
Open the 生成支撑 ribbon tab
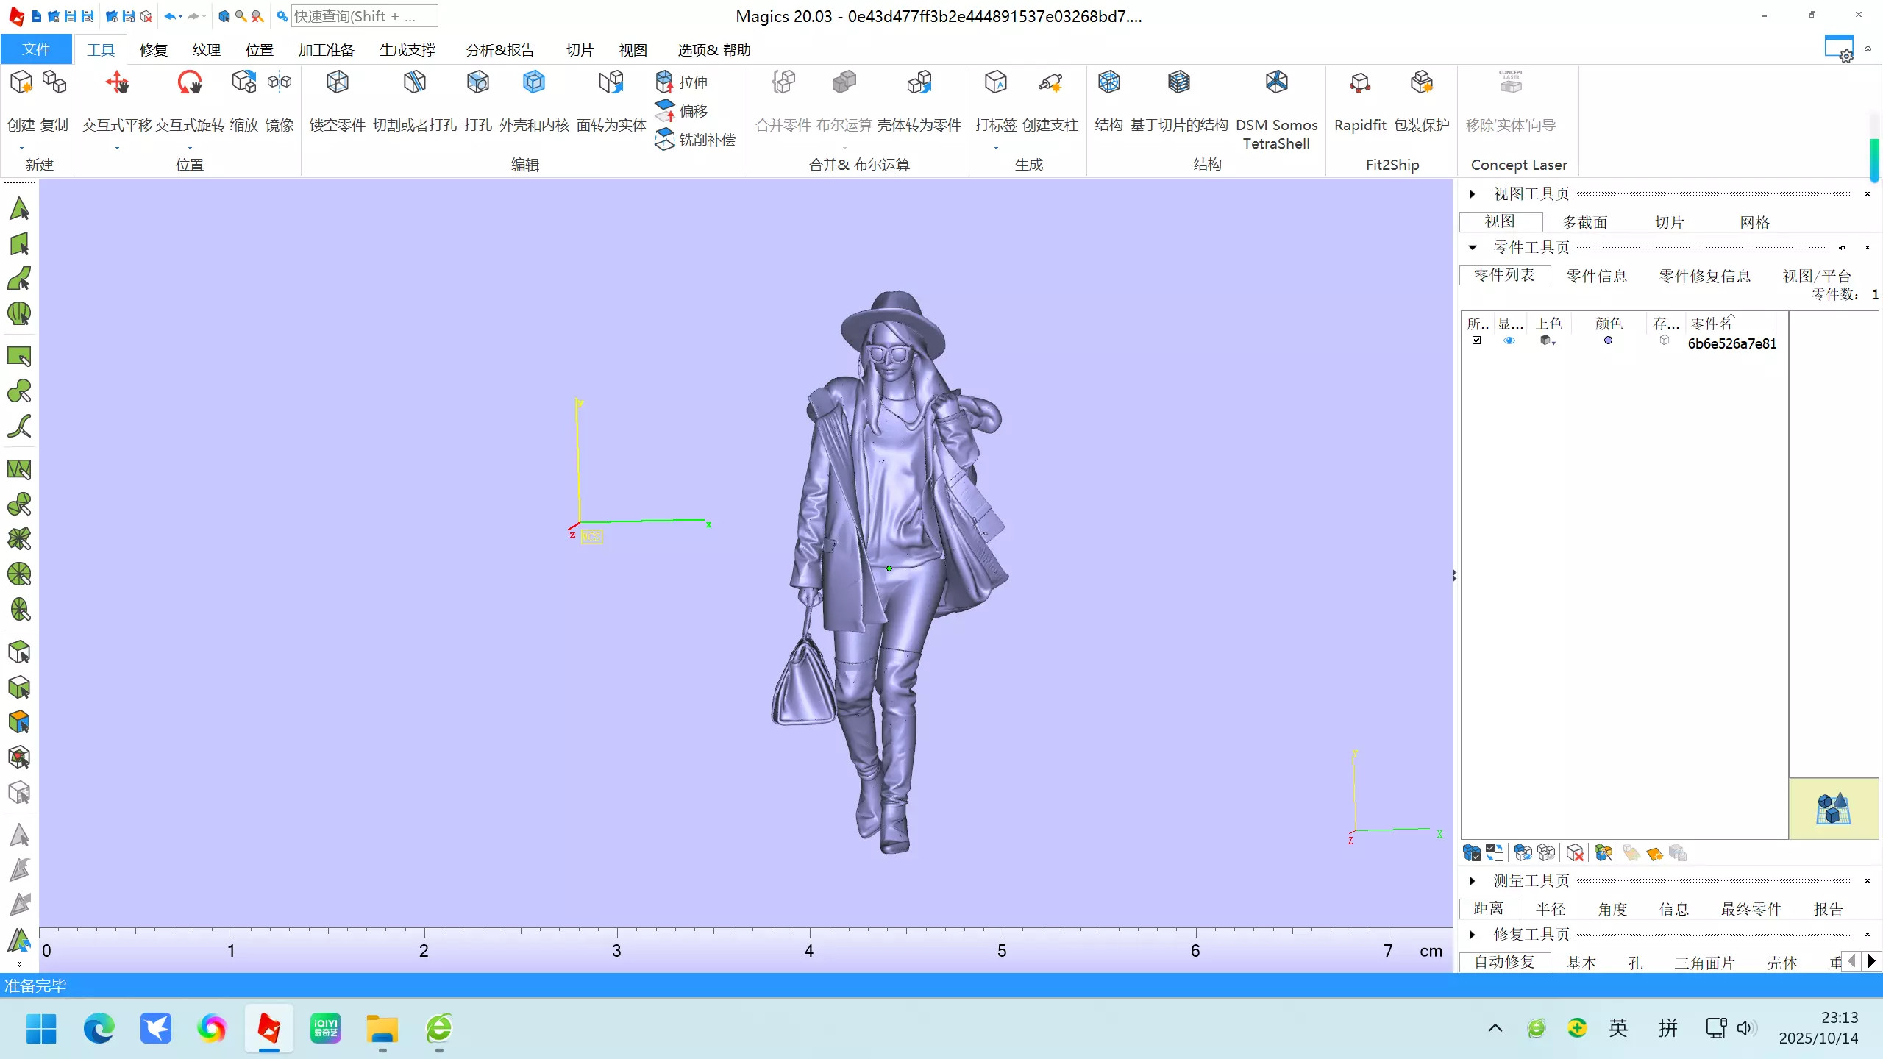[x=407, y=50]
